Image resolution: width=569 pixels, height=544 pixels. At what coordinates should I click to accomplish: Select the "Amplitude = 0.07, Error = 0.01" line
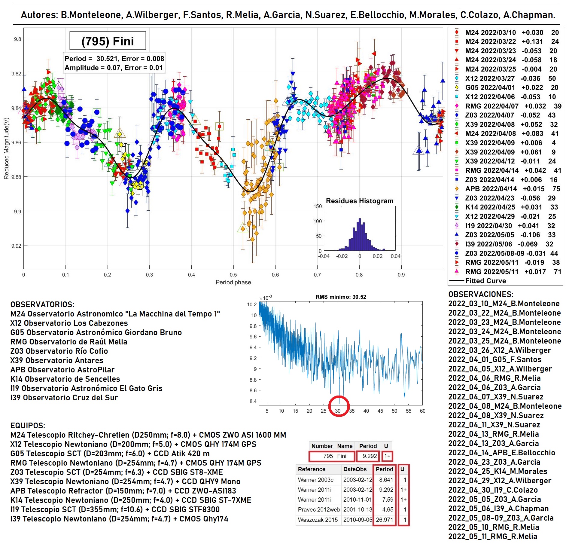pos(114,68)
